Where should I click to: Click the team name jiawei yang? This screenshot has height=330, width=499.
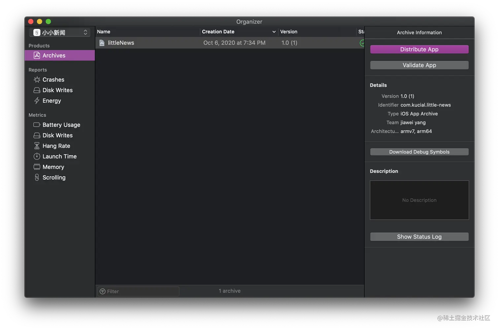pyautogui.click(x=413, y=122)
